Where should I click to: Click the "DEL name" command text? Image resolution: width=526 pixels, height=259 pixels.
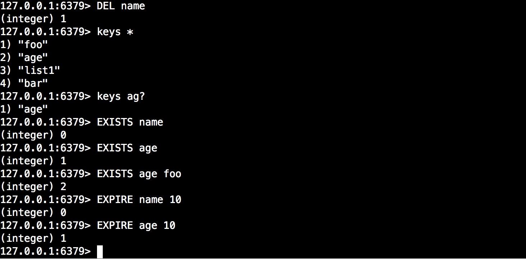[121, 6]
